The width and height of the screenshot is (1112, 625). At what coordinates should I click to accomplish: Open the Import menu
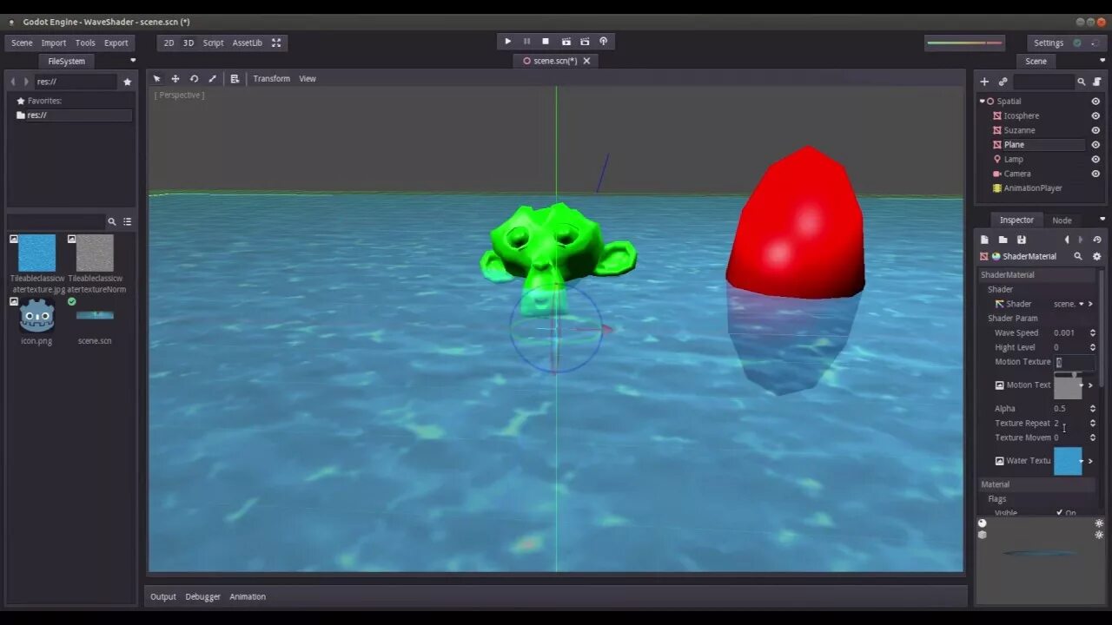click(x=54, y=43)
